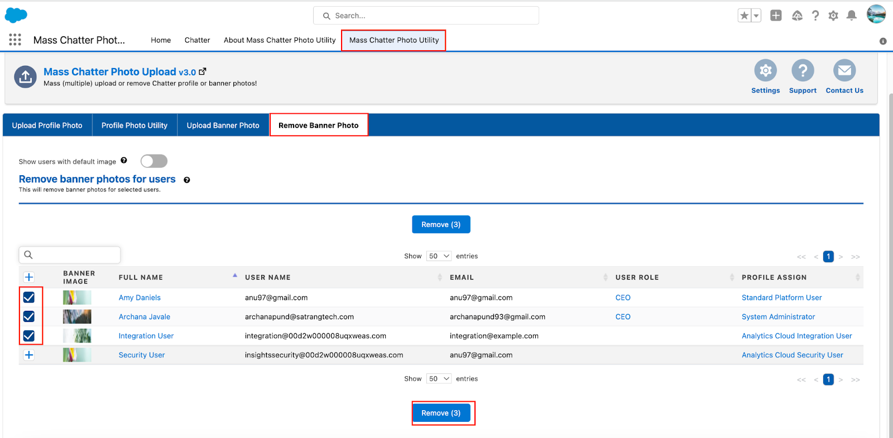893x438 pixels.
Task: Open the Trailhead guidance icon
Action: click(x=797, y=16)
